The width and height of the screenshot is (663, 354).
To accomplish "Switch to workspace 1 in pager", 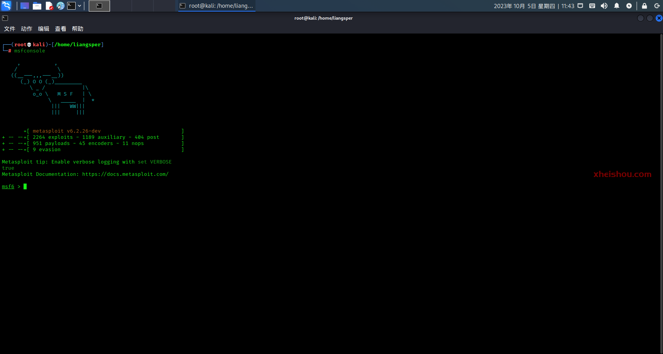I will pos(99,6).
